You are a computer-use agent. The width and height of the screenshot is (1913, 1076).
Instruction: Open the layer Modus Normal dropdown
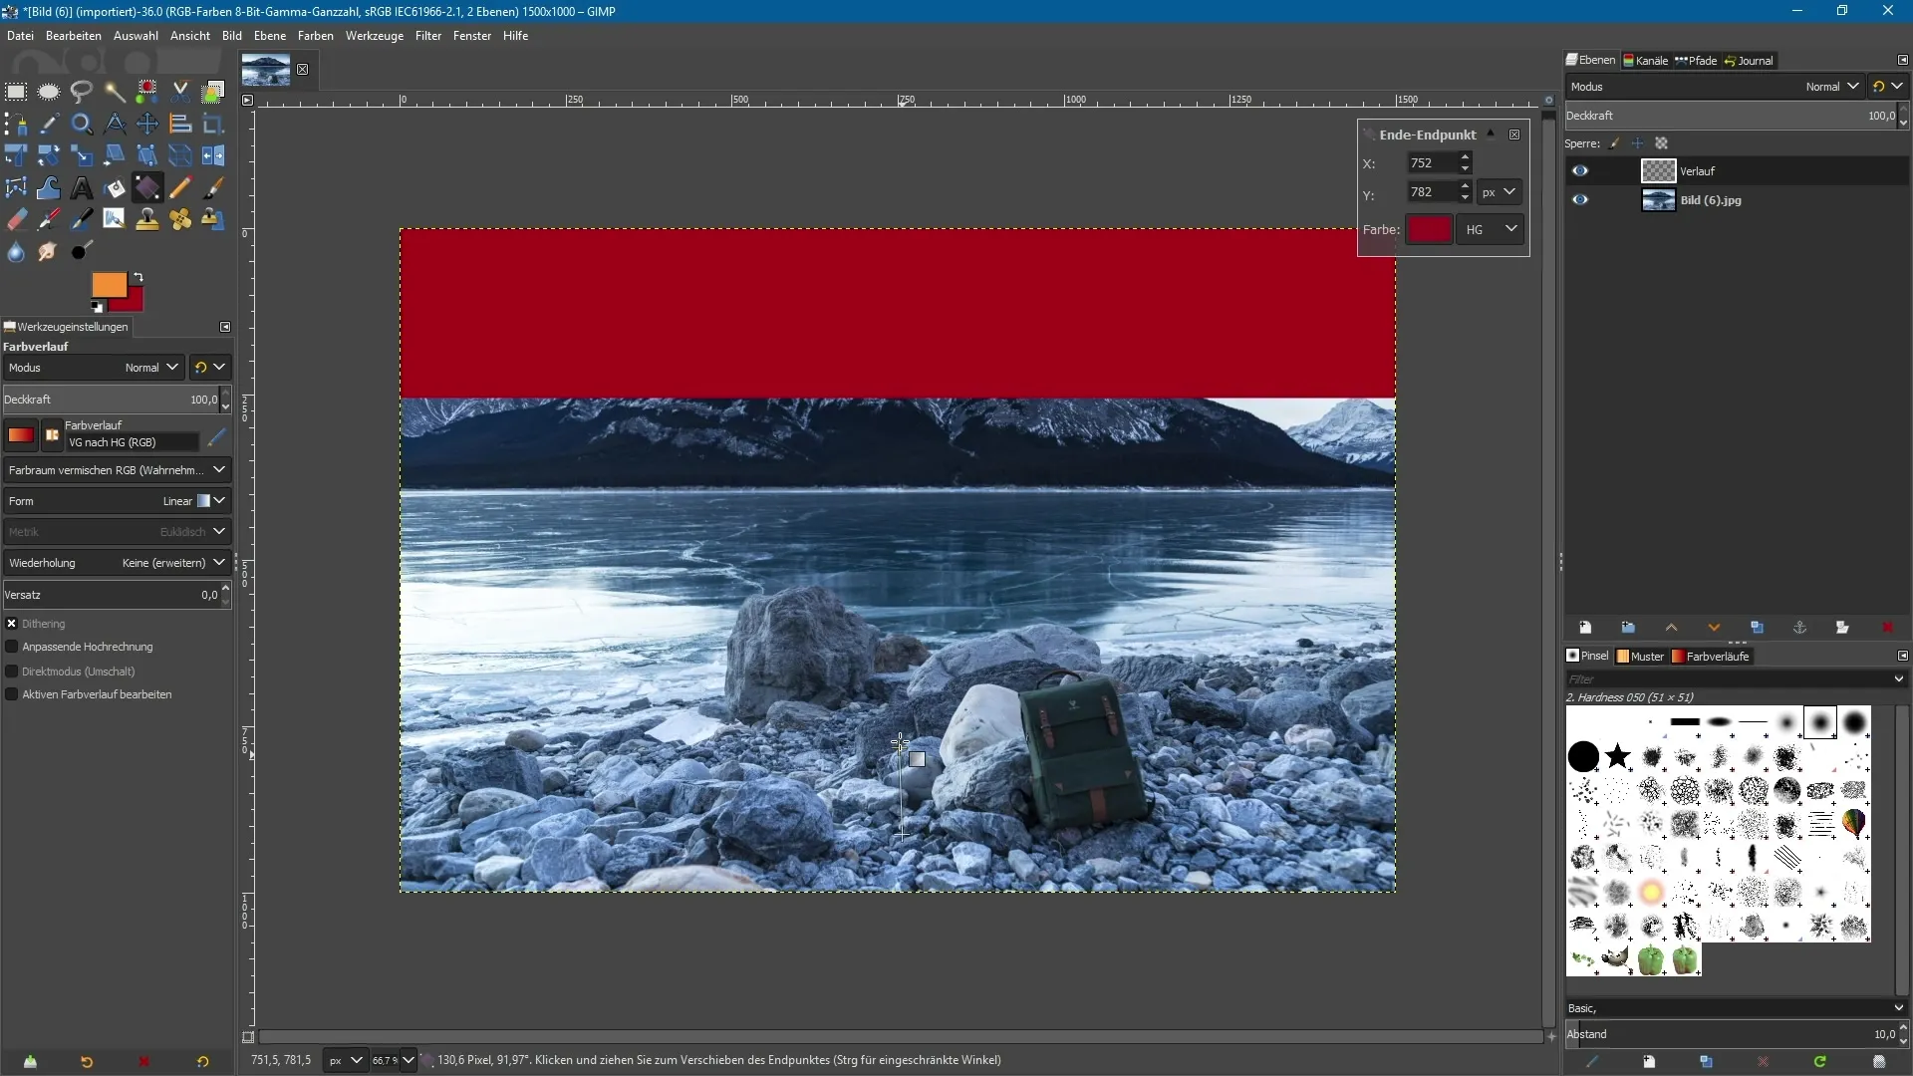pyautogui.click(x=1714, y=87)
